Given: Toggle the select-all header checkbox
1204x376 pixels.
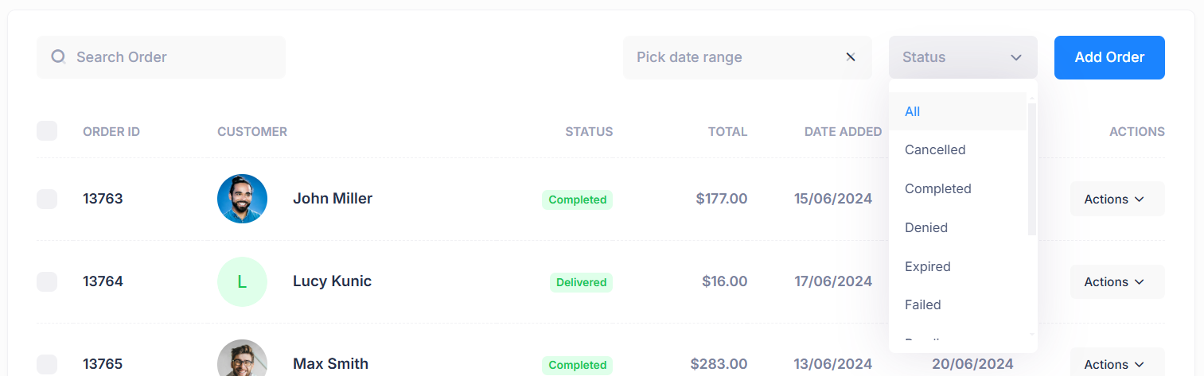Looking at the screenshot, I should [x=47, y=130].
